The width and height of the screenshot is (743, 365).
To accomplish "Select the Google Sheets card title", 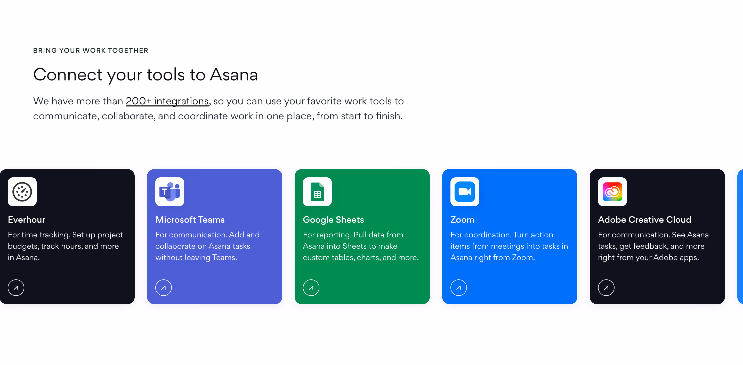I will click(x=333, y=220).
